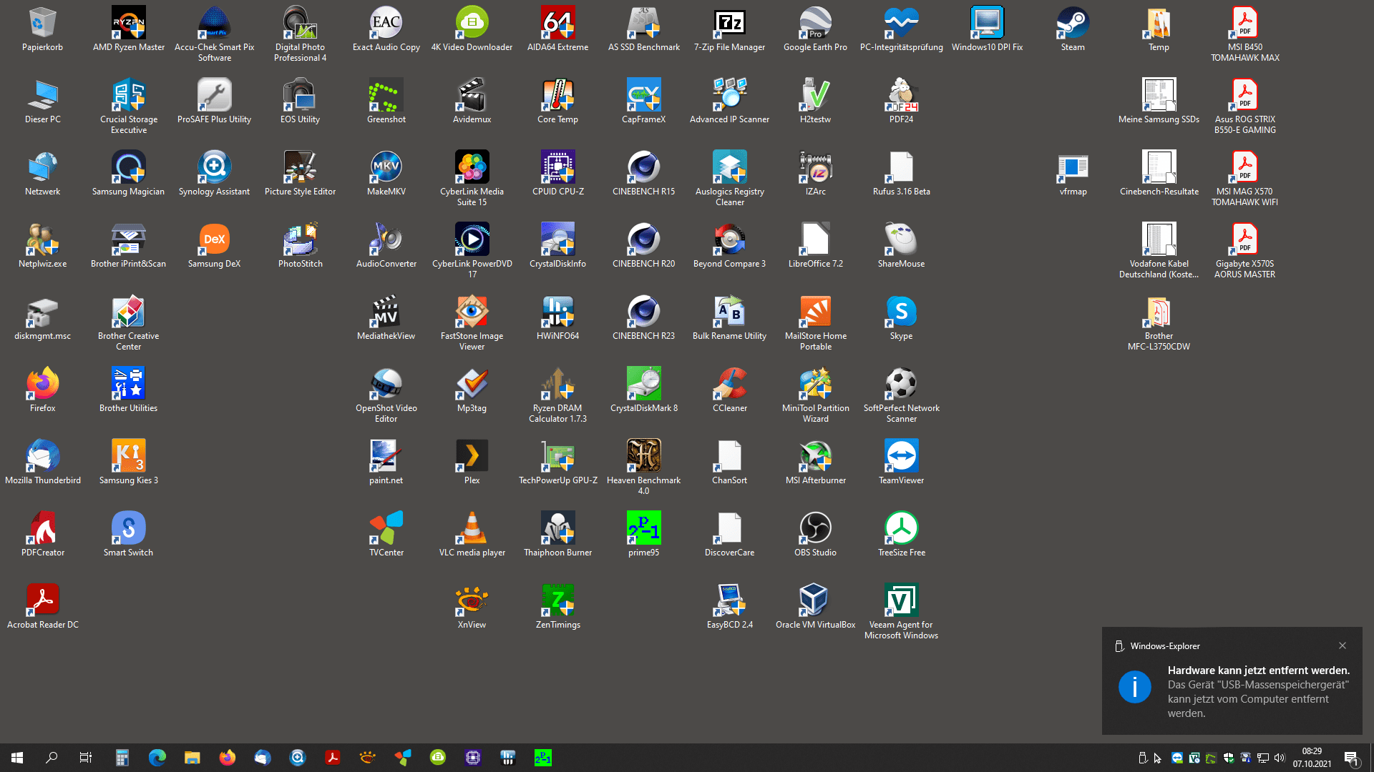Open File Explorer from taskbar
1374x772 pixels.
tap(193, 758)
